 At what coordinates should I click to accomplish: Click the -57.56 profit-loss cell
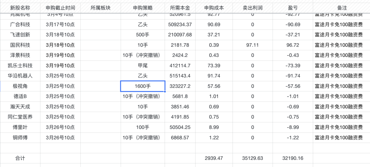[x=293, y=86]
